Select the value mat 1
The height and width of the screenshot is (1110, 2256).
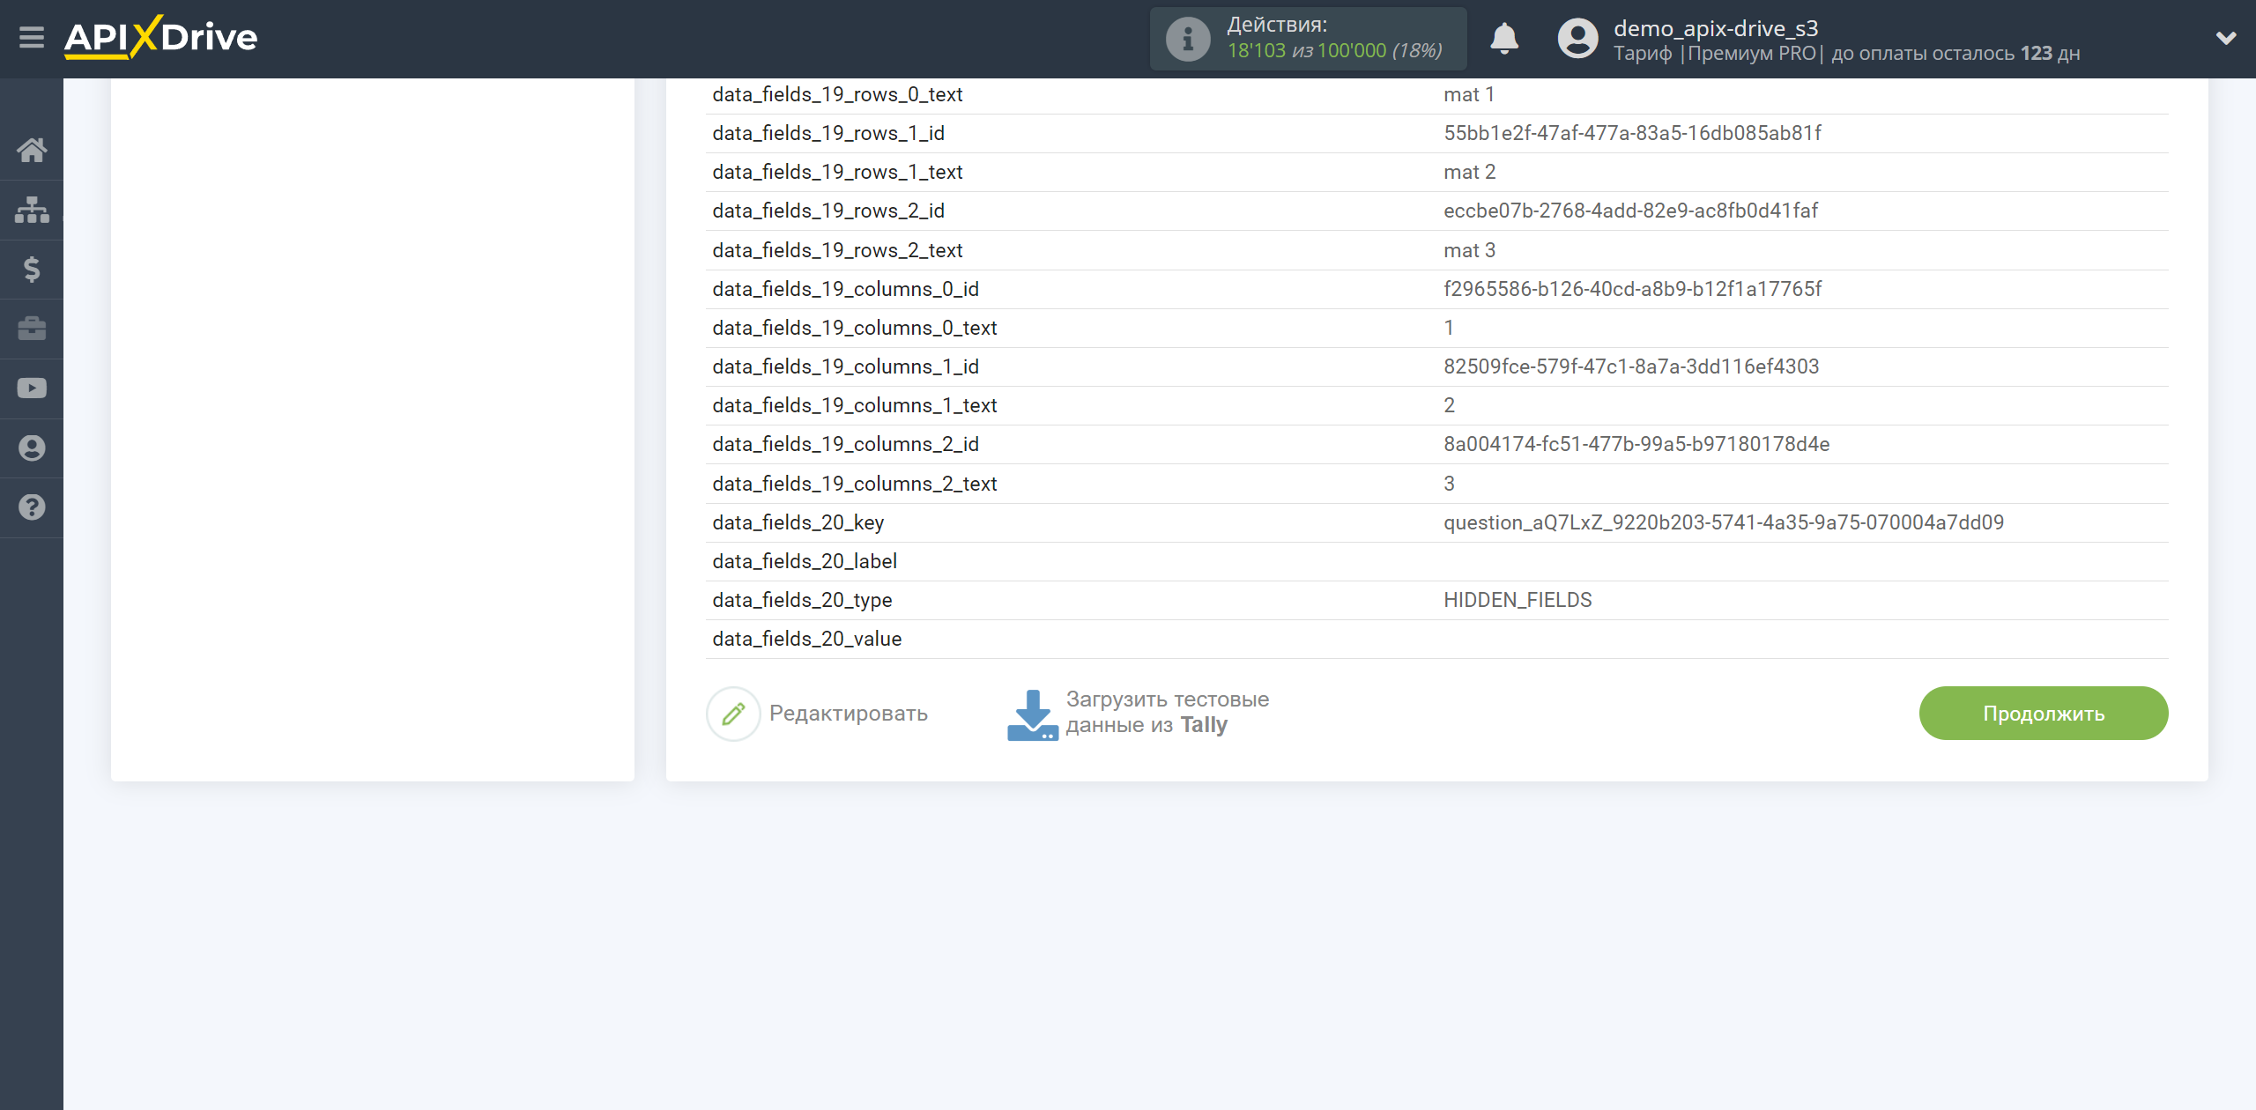[x=1468, y=94]
